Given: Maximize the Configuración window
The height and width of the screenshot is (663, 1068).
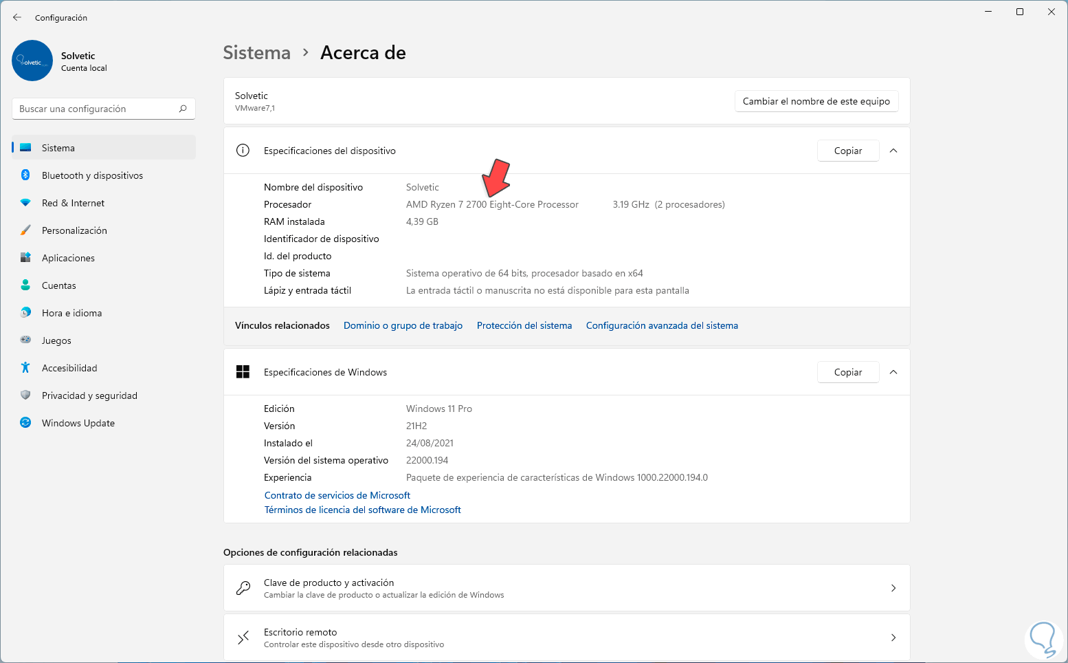Looking at the screenshot, I should click(x=1020, y=12).
